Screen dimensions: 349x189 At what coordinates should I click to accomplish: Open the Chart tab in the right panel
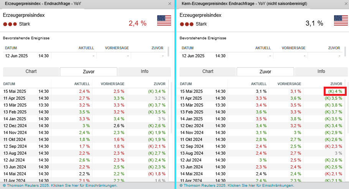(x=207, y=71)
